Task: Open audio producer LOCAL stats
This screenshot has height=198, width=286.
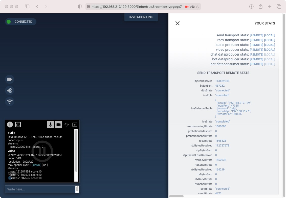Action: (x=270, y=45)
